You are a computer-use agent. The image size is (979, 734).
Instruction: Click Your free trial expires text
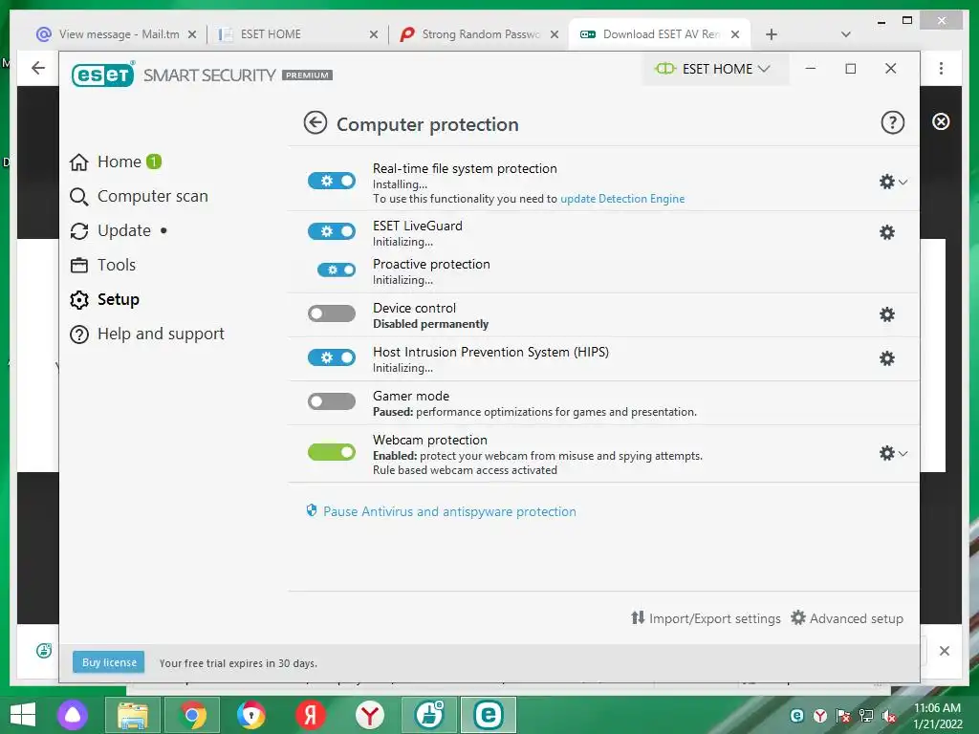tap(238, 663)
